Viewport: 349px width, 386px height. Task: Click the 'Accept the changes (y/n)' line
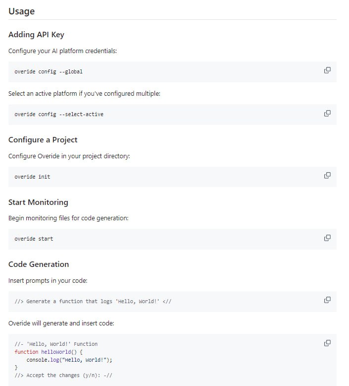(63, 375)
